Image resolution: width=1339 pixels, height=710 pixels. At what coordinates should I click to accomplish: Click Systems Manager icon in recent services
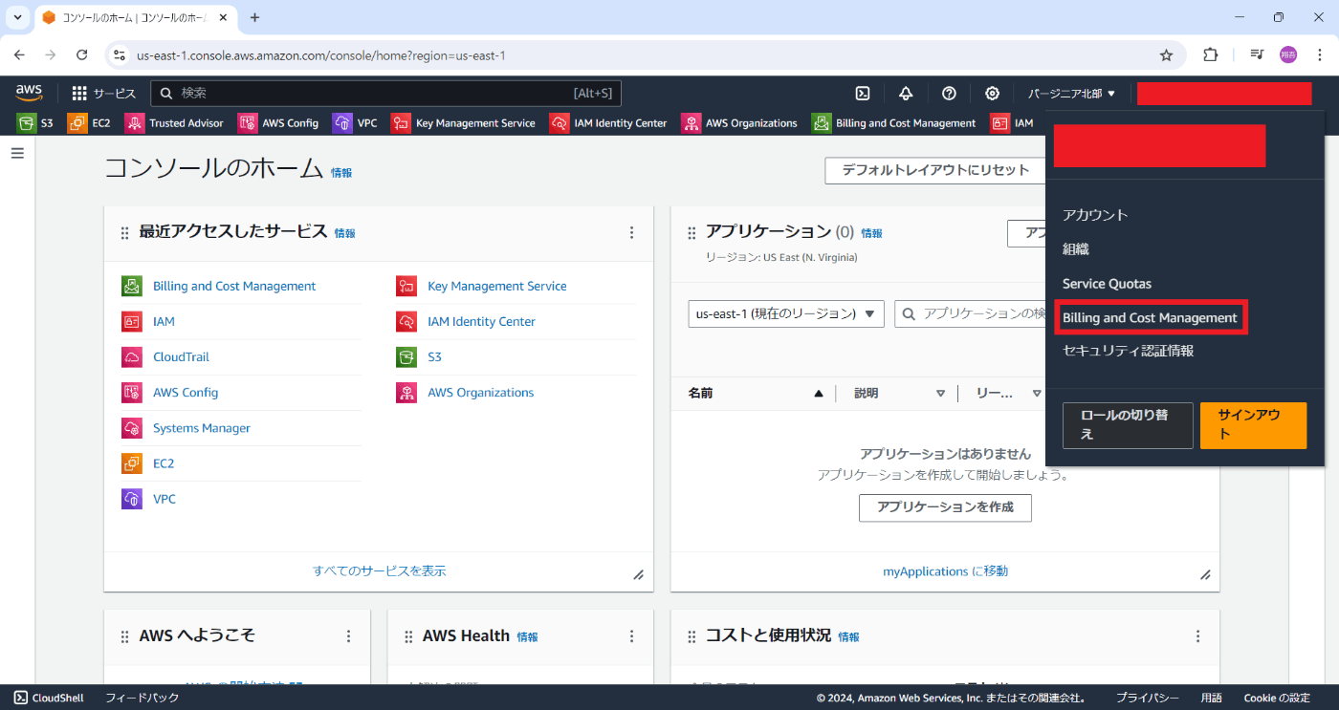click(132, 428)
